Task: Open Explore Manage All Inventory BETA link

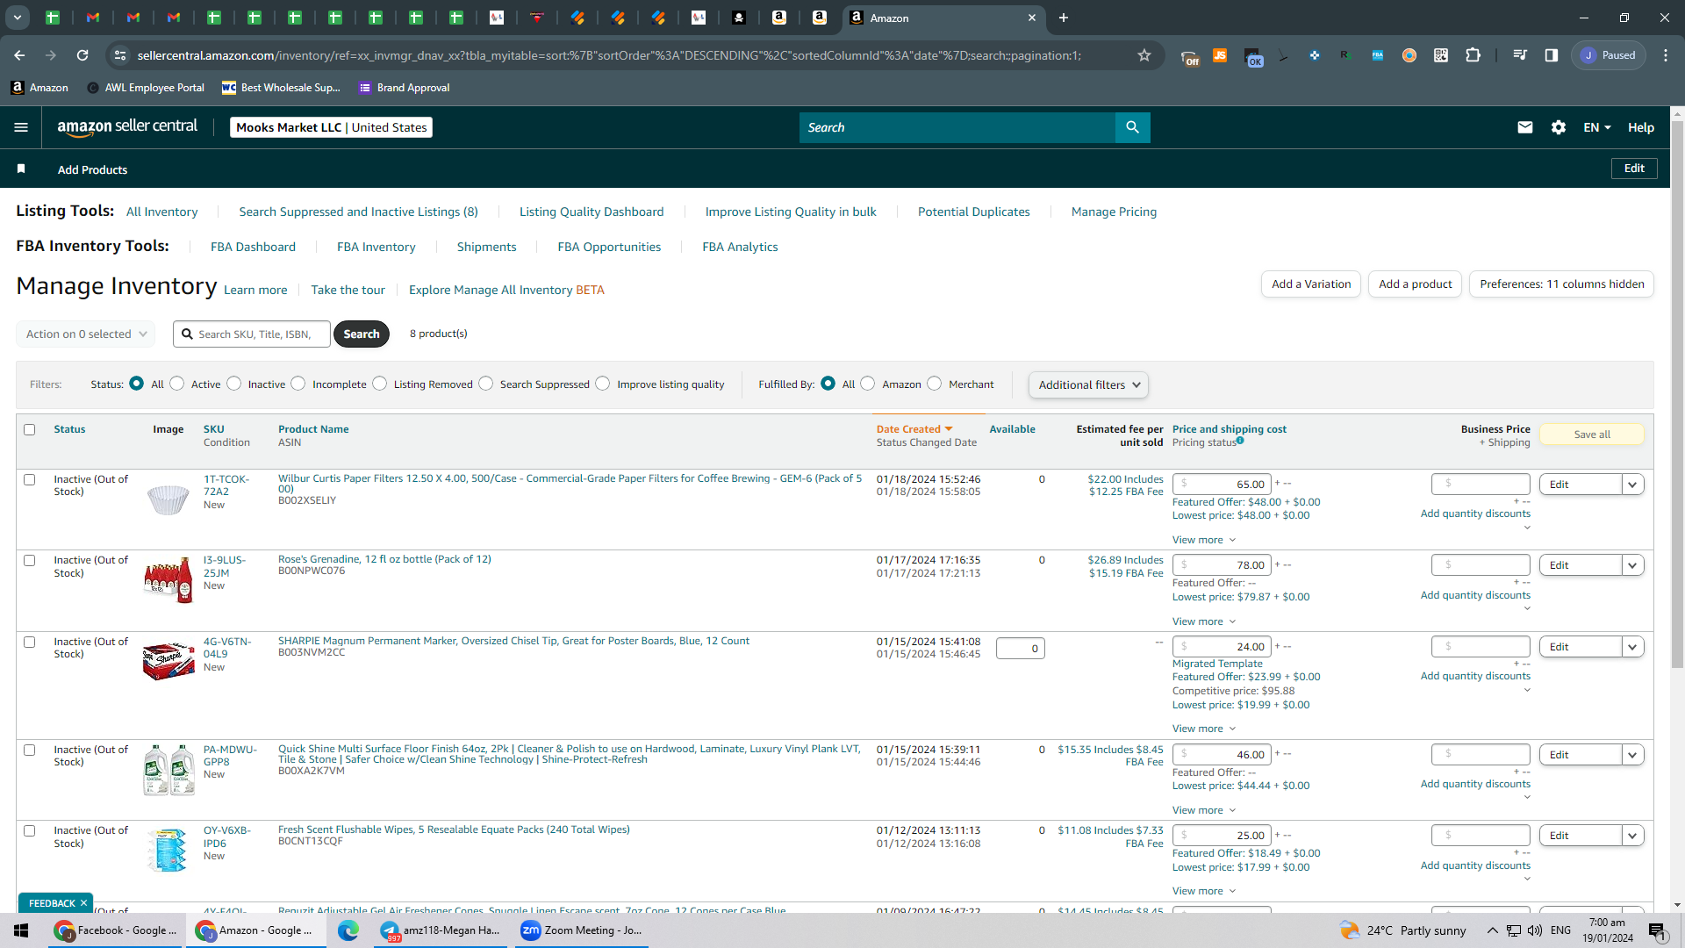Action: (x=506, y=290)
